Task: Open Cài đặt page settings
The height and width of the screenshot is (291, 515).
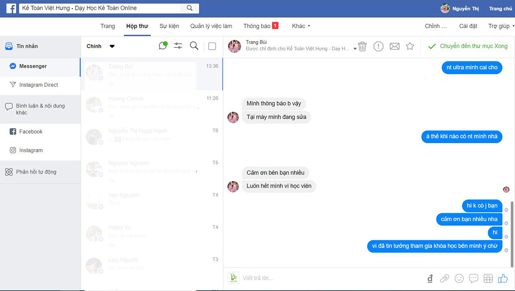Action: (x=468, y=26)
